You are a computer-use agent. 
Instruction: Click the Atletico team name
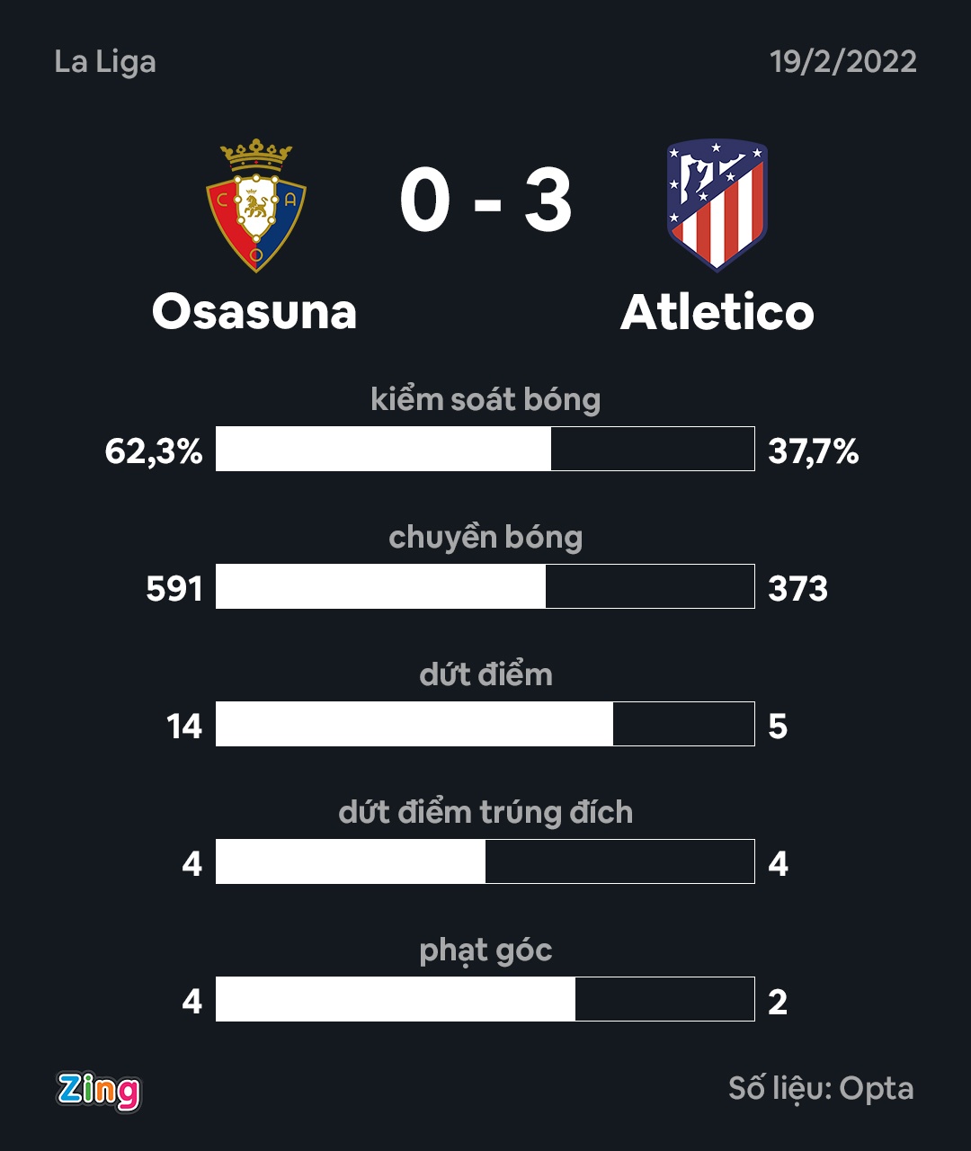pyautogui.click(x=717, y=312)
